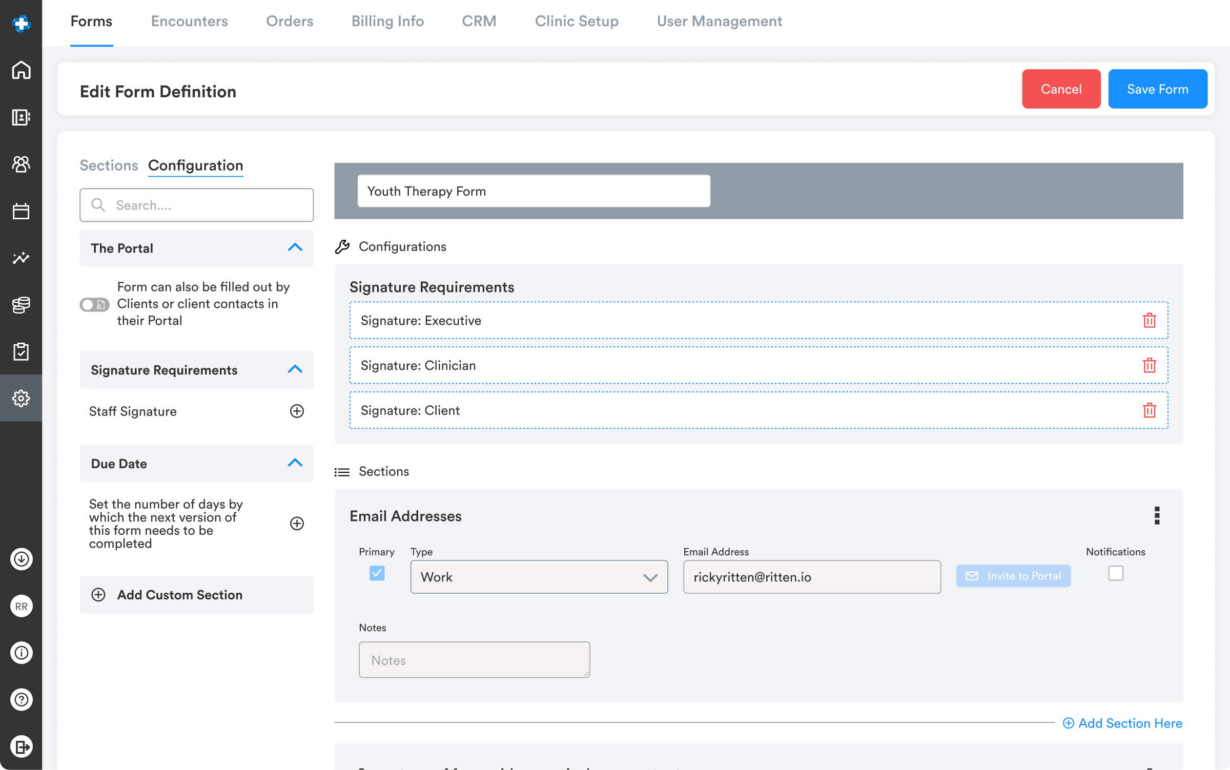Switch to the Forms tab
Image resolution: width=1230 pixels, height=770 pixels.
pyautogui.click(x=91, y=21)
